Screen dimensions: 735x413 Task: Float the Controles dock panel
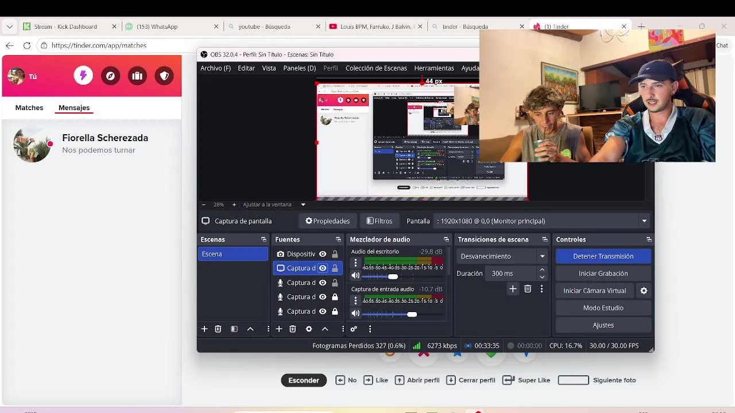(649, 240)
